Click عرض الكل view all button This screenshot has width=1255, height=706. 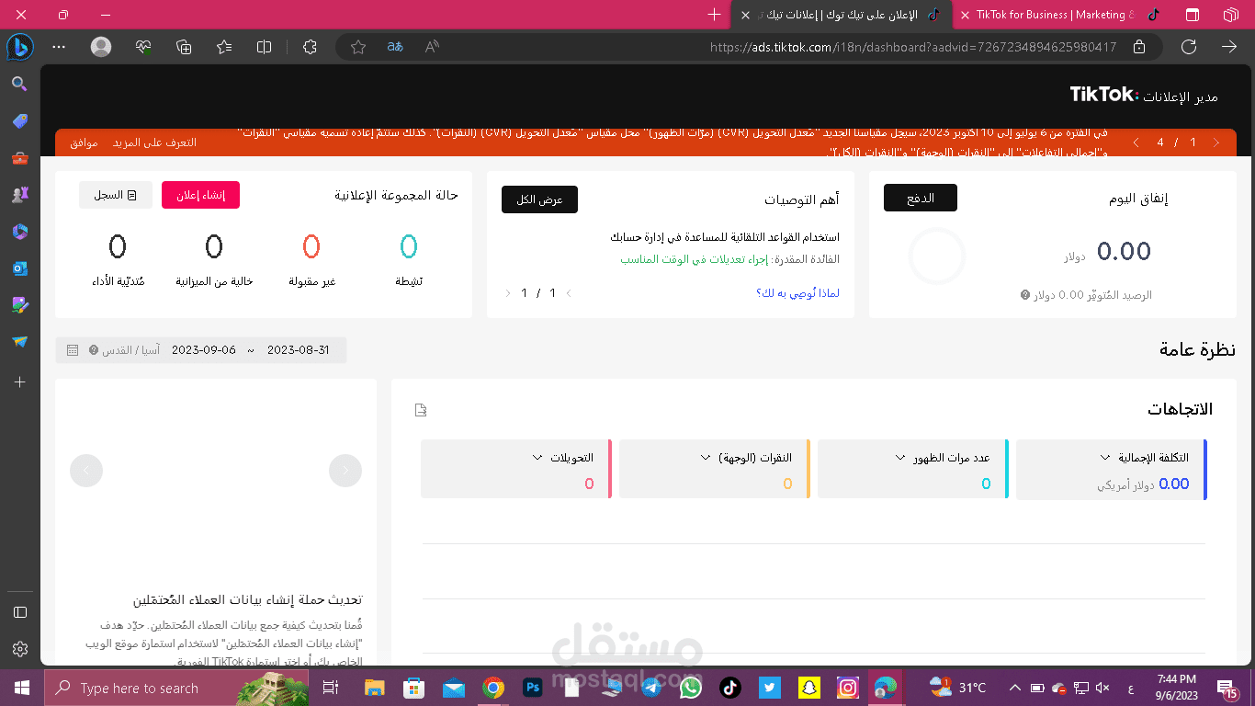[x=539, y=199]
